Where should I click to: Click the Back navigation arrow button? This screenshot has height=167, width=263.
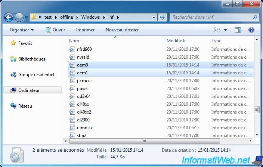point(9,17)
